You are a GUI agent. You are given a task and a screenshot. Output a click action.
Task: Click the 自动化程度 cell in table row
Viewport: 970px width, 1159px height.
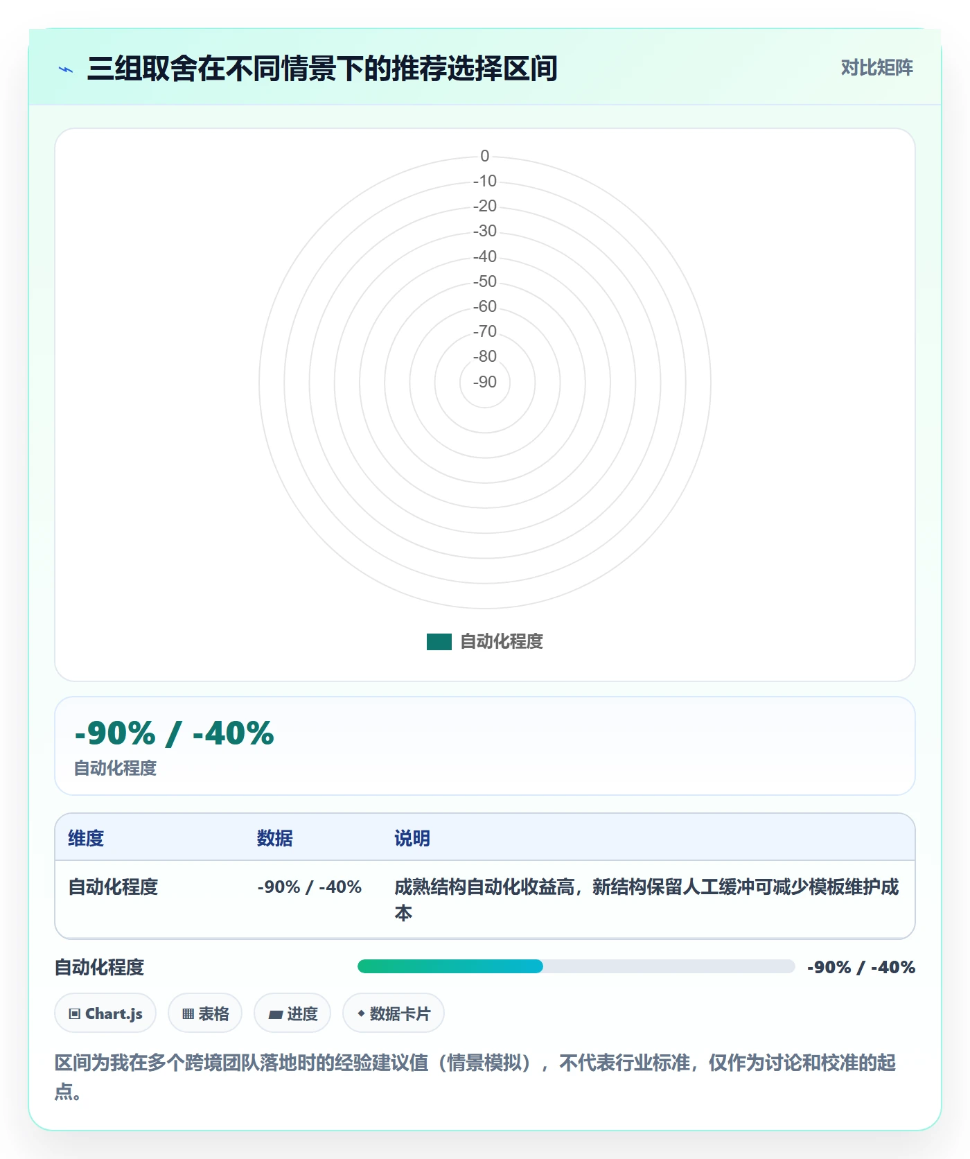pyautogui.click(x=113, y=887)
